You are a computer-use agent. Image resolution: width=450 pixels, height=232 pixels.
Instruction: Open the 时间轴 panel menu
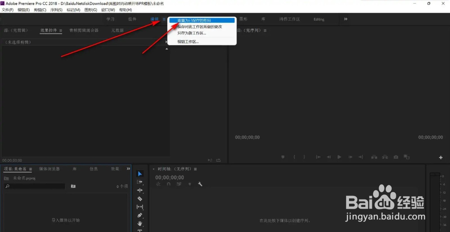(195, 169)
